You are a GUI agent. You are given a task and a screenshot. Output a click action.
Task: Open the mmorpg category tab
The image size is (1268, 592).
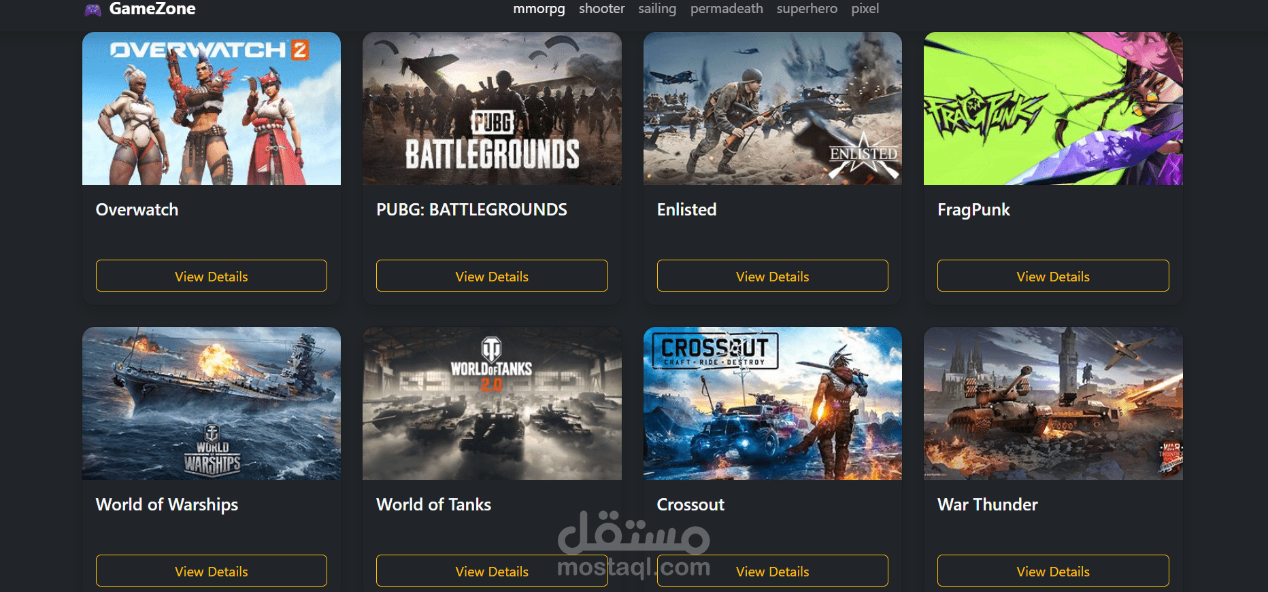coord(539,9)
